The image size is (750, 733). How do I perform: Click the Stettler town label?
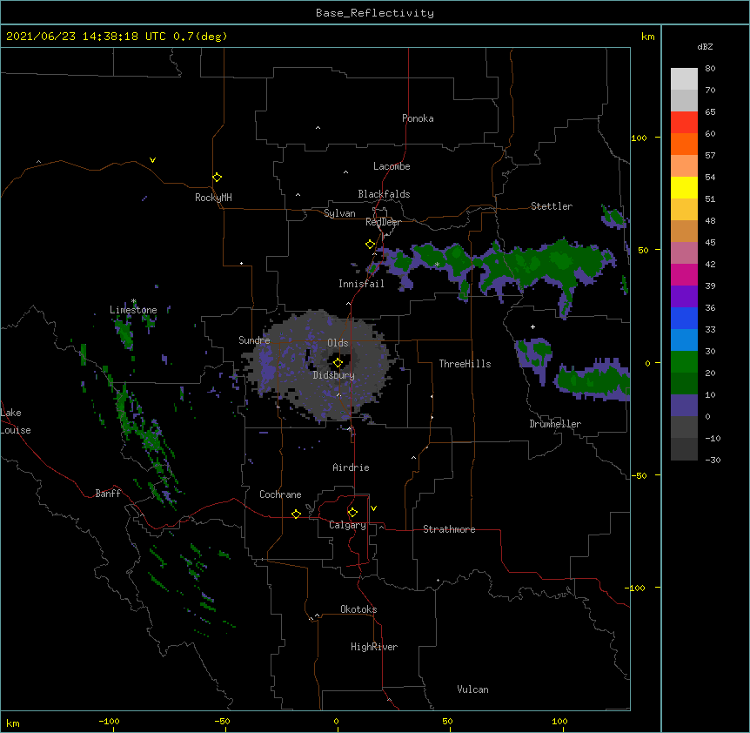click(x=552, y=206)
